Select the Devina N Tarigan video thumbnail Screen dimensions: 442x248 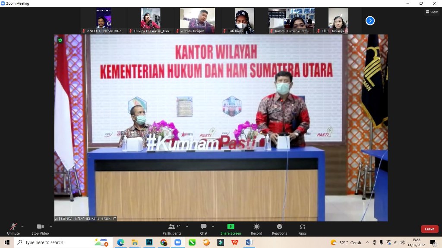(150, 21)
